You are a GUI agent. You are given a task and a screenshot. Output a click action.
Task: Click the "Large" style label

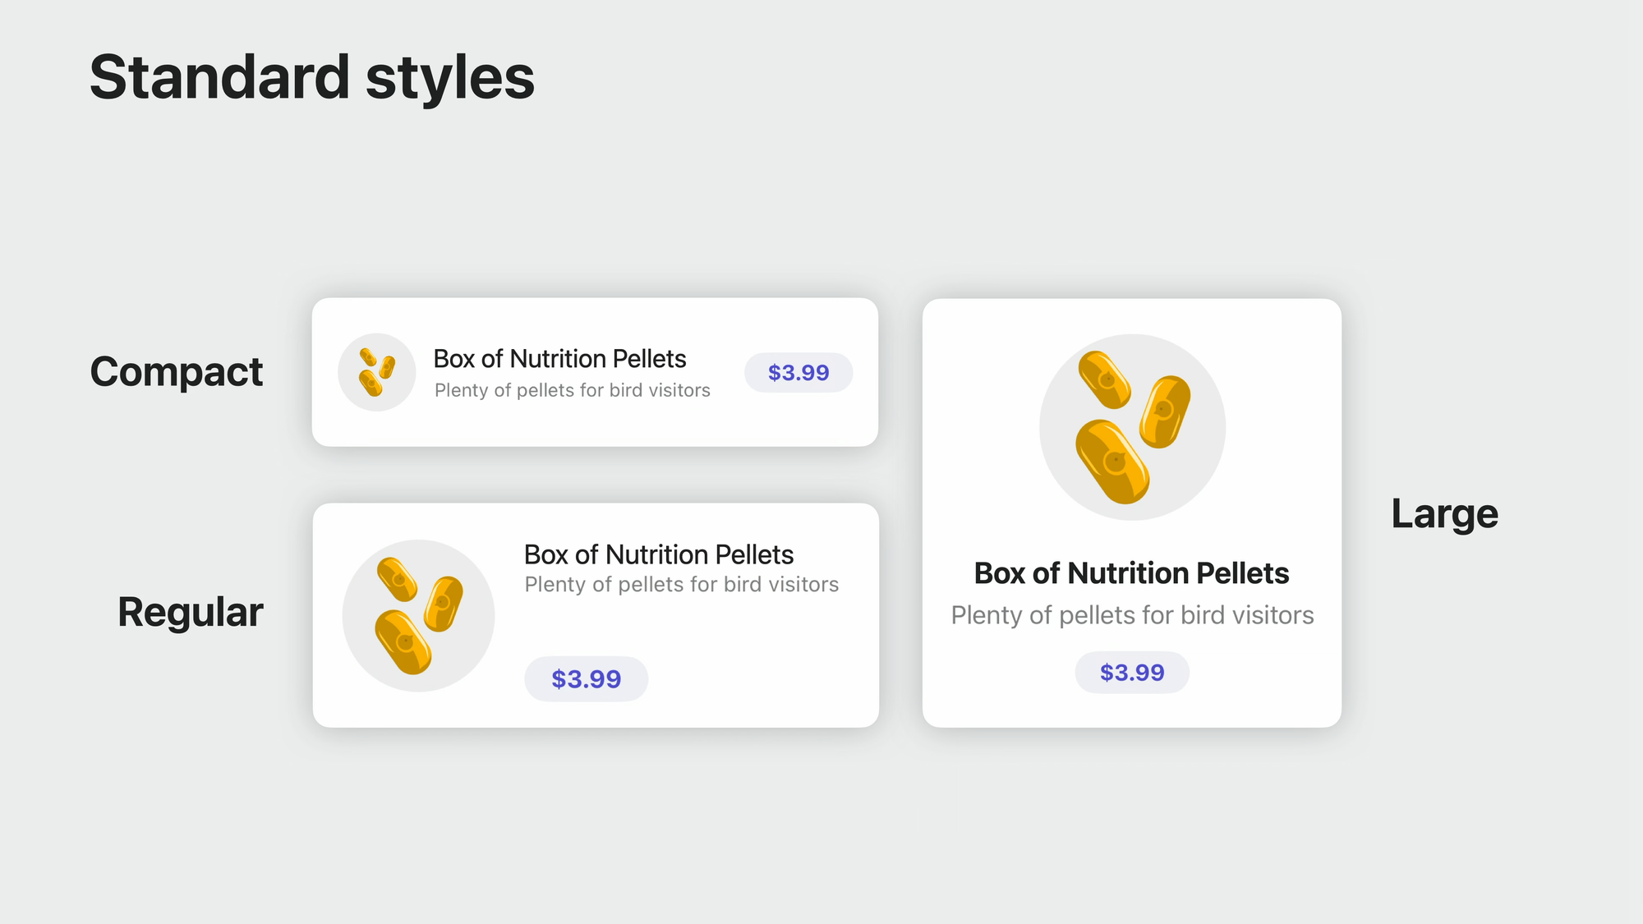point(1444,514)
